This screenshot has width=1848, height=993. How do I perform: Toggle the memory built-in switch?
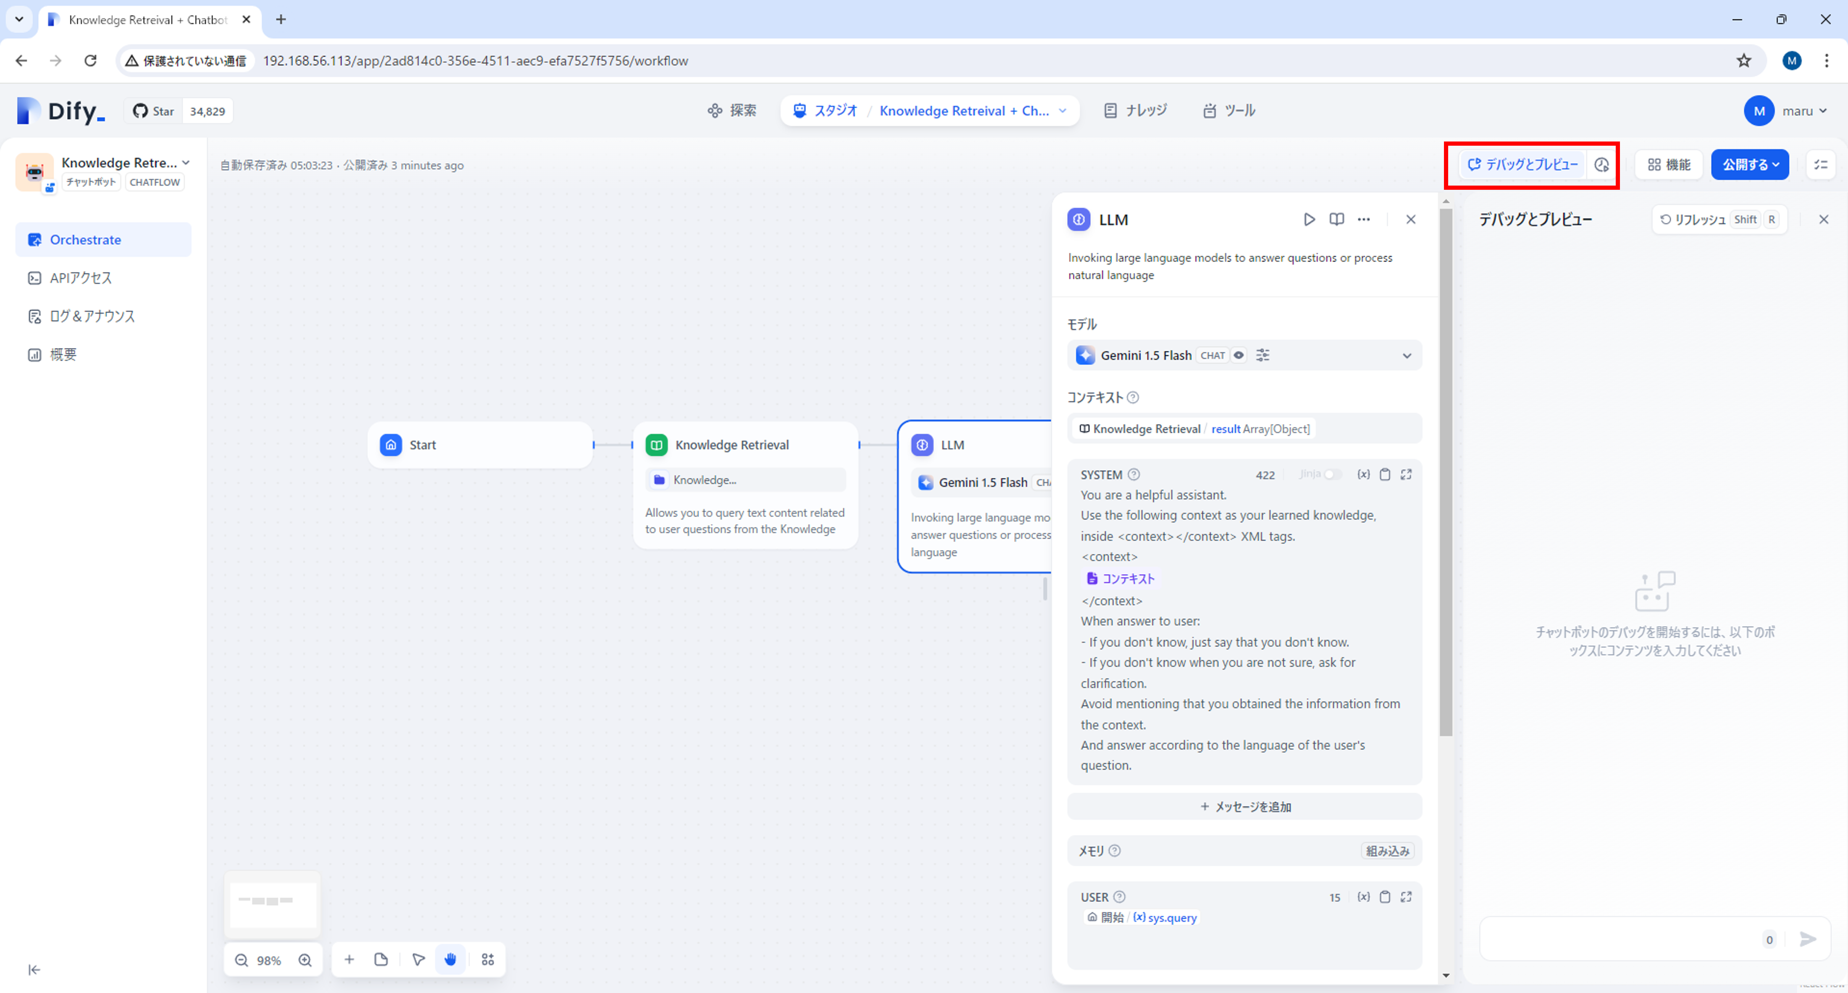click(x=1387, y=850)
